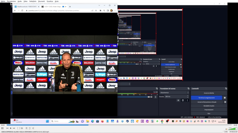Toggle 'Modalità studio' in OBS
The width and height of the screenshot is (238, 133).
(209, 106)
